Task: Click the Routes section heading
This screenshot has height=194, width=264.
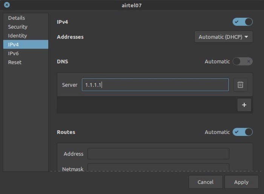Action: [x=66, y=132]
